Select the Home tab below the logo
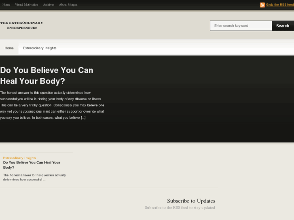Viewport: 294px width, 220px height. tap(9, 48)
